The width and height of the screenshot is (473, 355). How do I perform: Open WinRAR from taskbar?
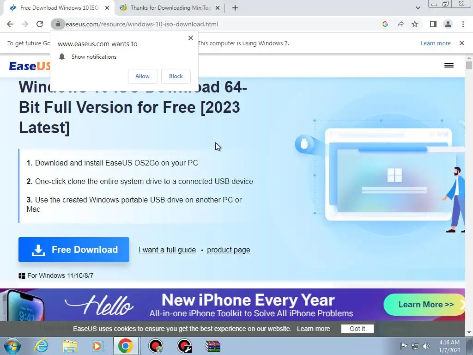coord(213,346)
